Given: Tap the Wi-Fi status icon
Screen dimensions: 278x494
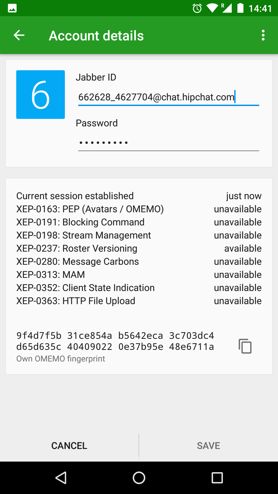Looking at the screenshot, I should tap(212, 8).
